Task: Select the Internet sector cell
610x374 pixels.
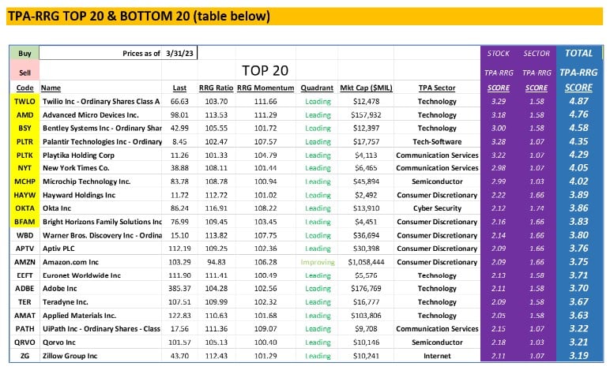Action: (437, 356)
